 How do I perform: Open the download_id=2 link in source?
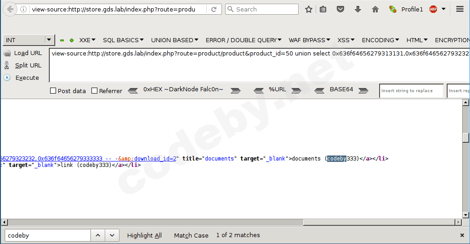click(x=155, y=159)
